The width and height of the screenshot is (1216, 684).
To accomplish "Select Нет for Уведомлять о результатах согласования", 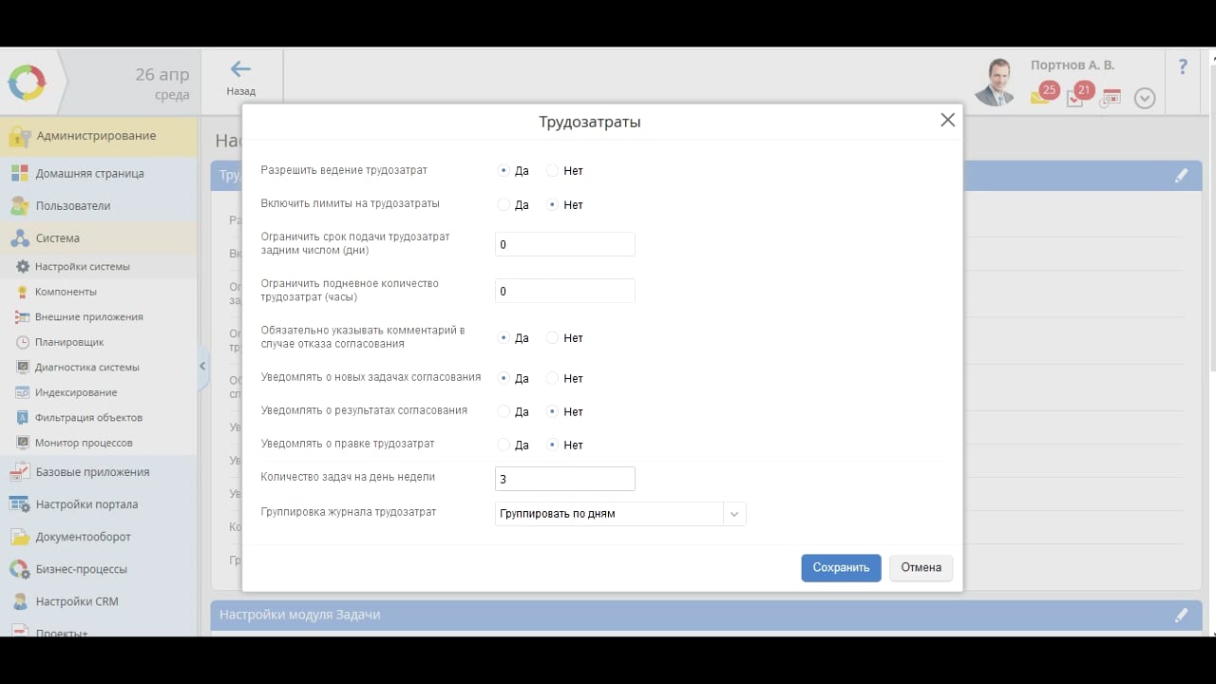I will (552, 411).
